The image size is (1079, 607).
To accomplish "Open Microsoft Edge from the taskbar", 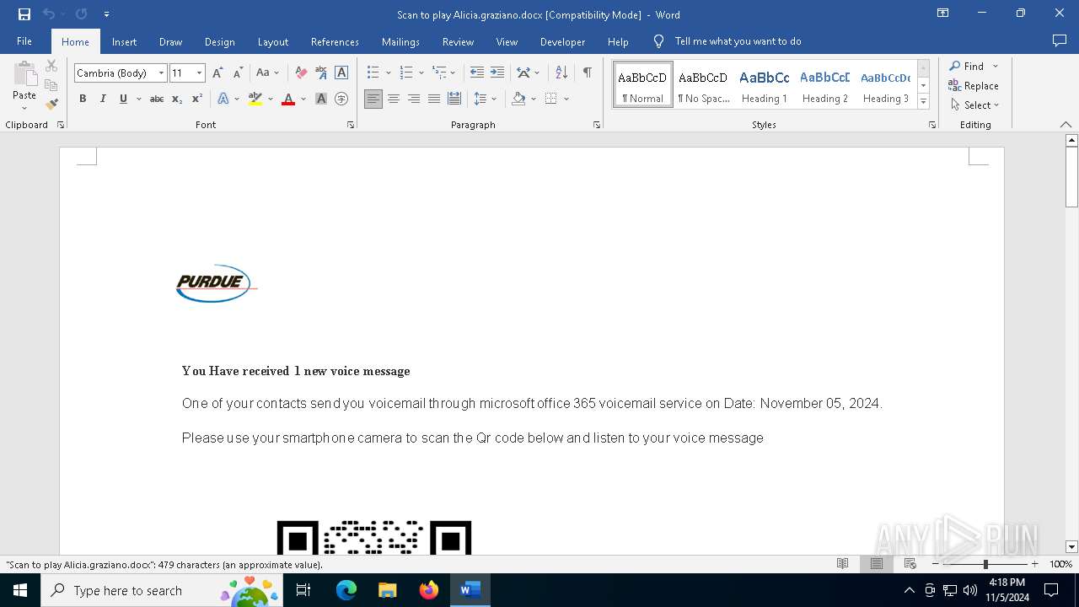I will coord(346,590).
